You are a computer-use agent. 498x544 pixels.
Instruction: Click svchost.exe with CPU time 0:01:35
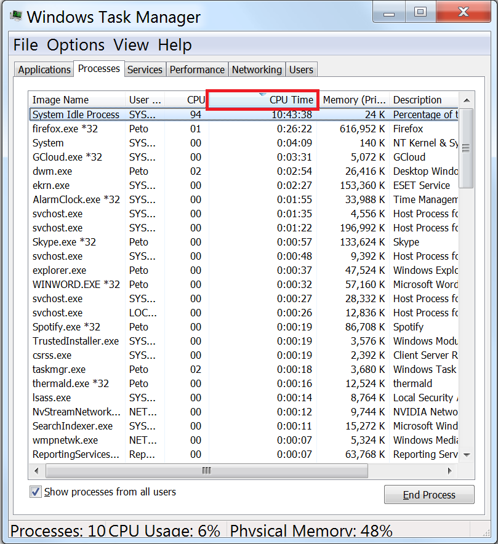pos(57,214)
